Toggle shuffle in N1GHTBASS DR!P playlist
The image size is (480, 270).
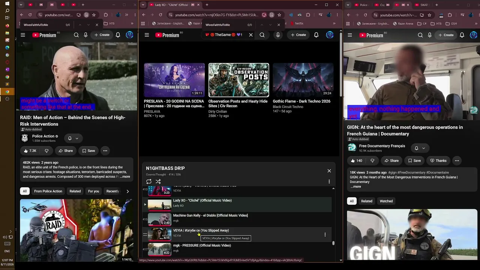point(158,181)
